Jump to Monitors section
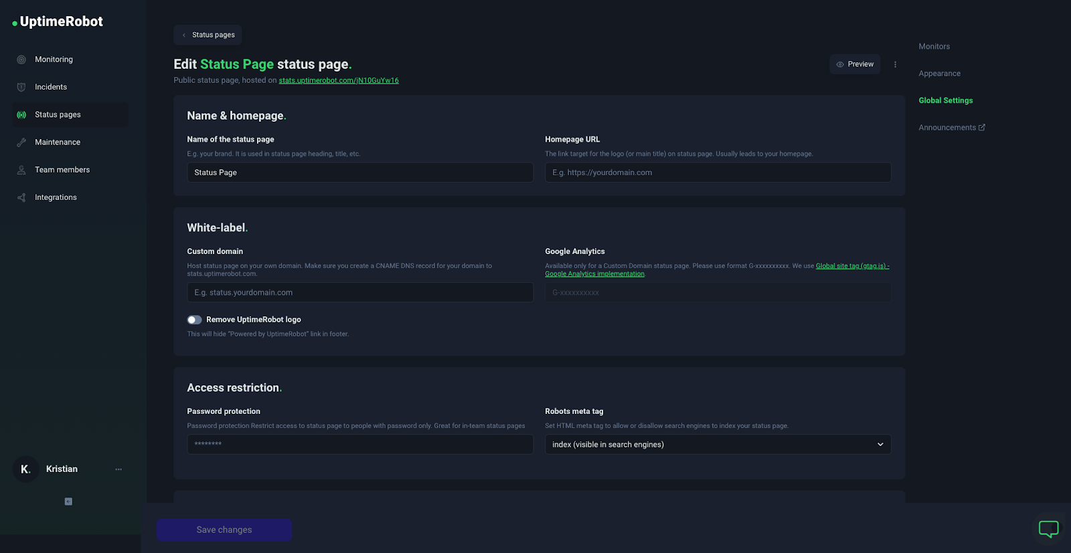Image resolution: width=1071 pixels, height=553 pixels. click(934, 46)
